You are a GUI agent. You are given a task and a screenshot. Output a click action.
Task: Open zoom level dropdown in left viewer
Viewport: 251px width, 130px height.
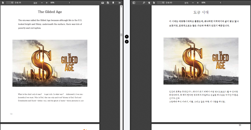[60, 3]
